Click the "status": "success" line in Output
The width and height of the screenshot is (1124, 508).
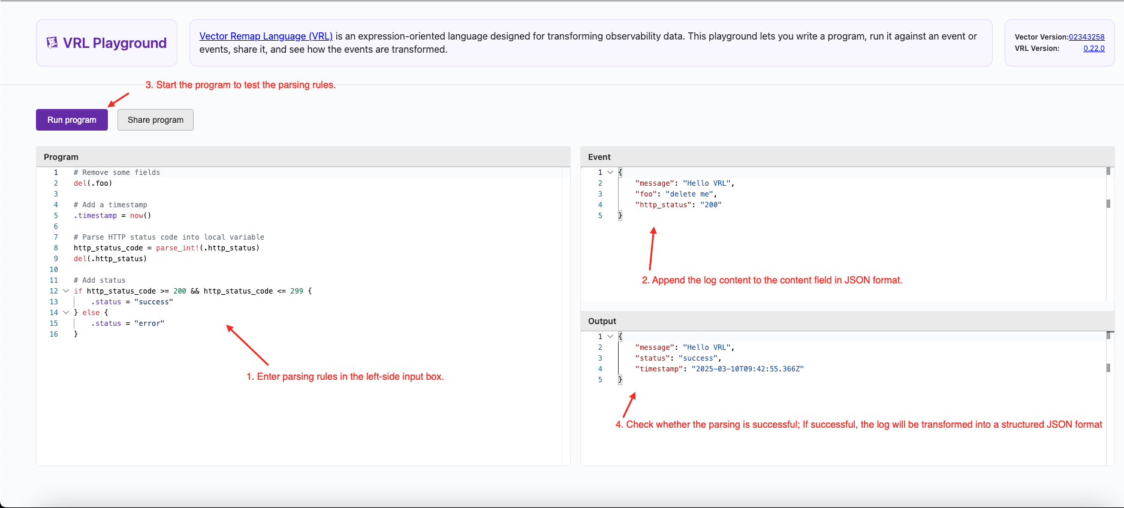678,358
